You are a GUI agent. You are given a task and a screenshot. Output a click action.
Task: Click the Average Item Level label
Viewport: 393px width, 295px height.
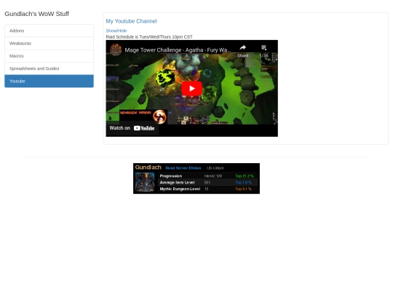[177, 182]
